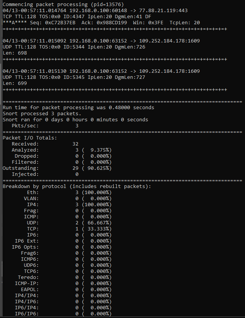Click the 'Commencing packet processing' line
This screenshot has height=318, width=245.
point(63,5)
